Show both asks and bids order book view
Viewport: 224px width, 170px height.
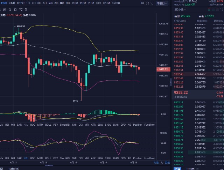point(209,9)
